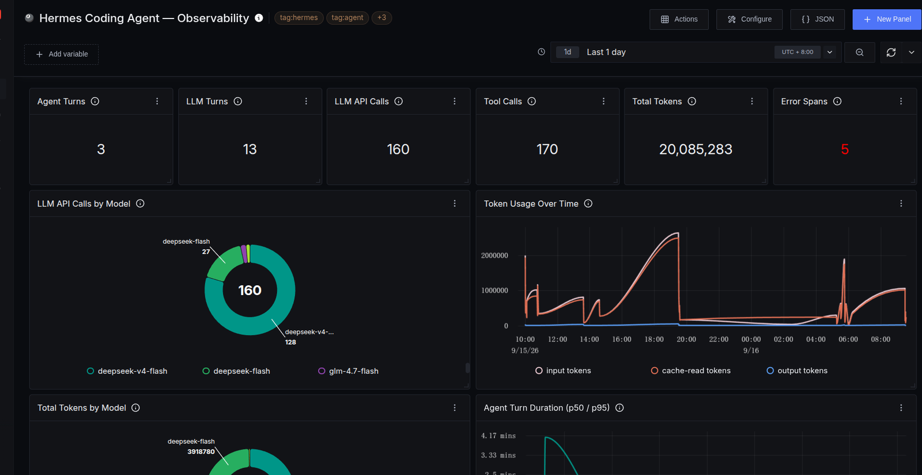Open LLM API Calls by Model info icon
The width and height of the screenshot is (922, 475).
140,203
